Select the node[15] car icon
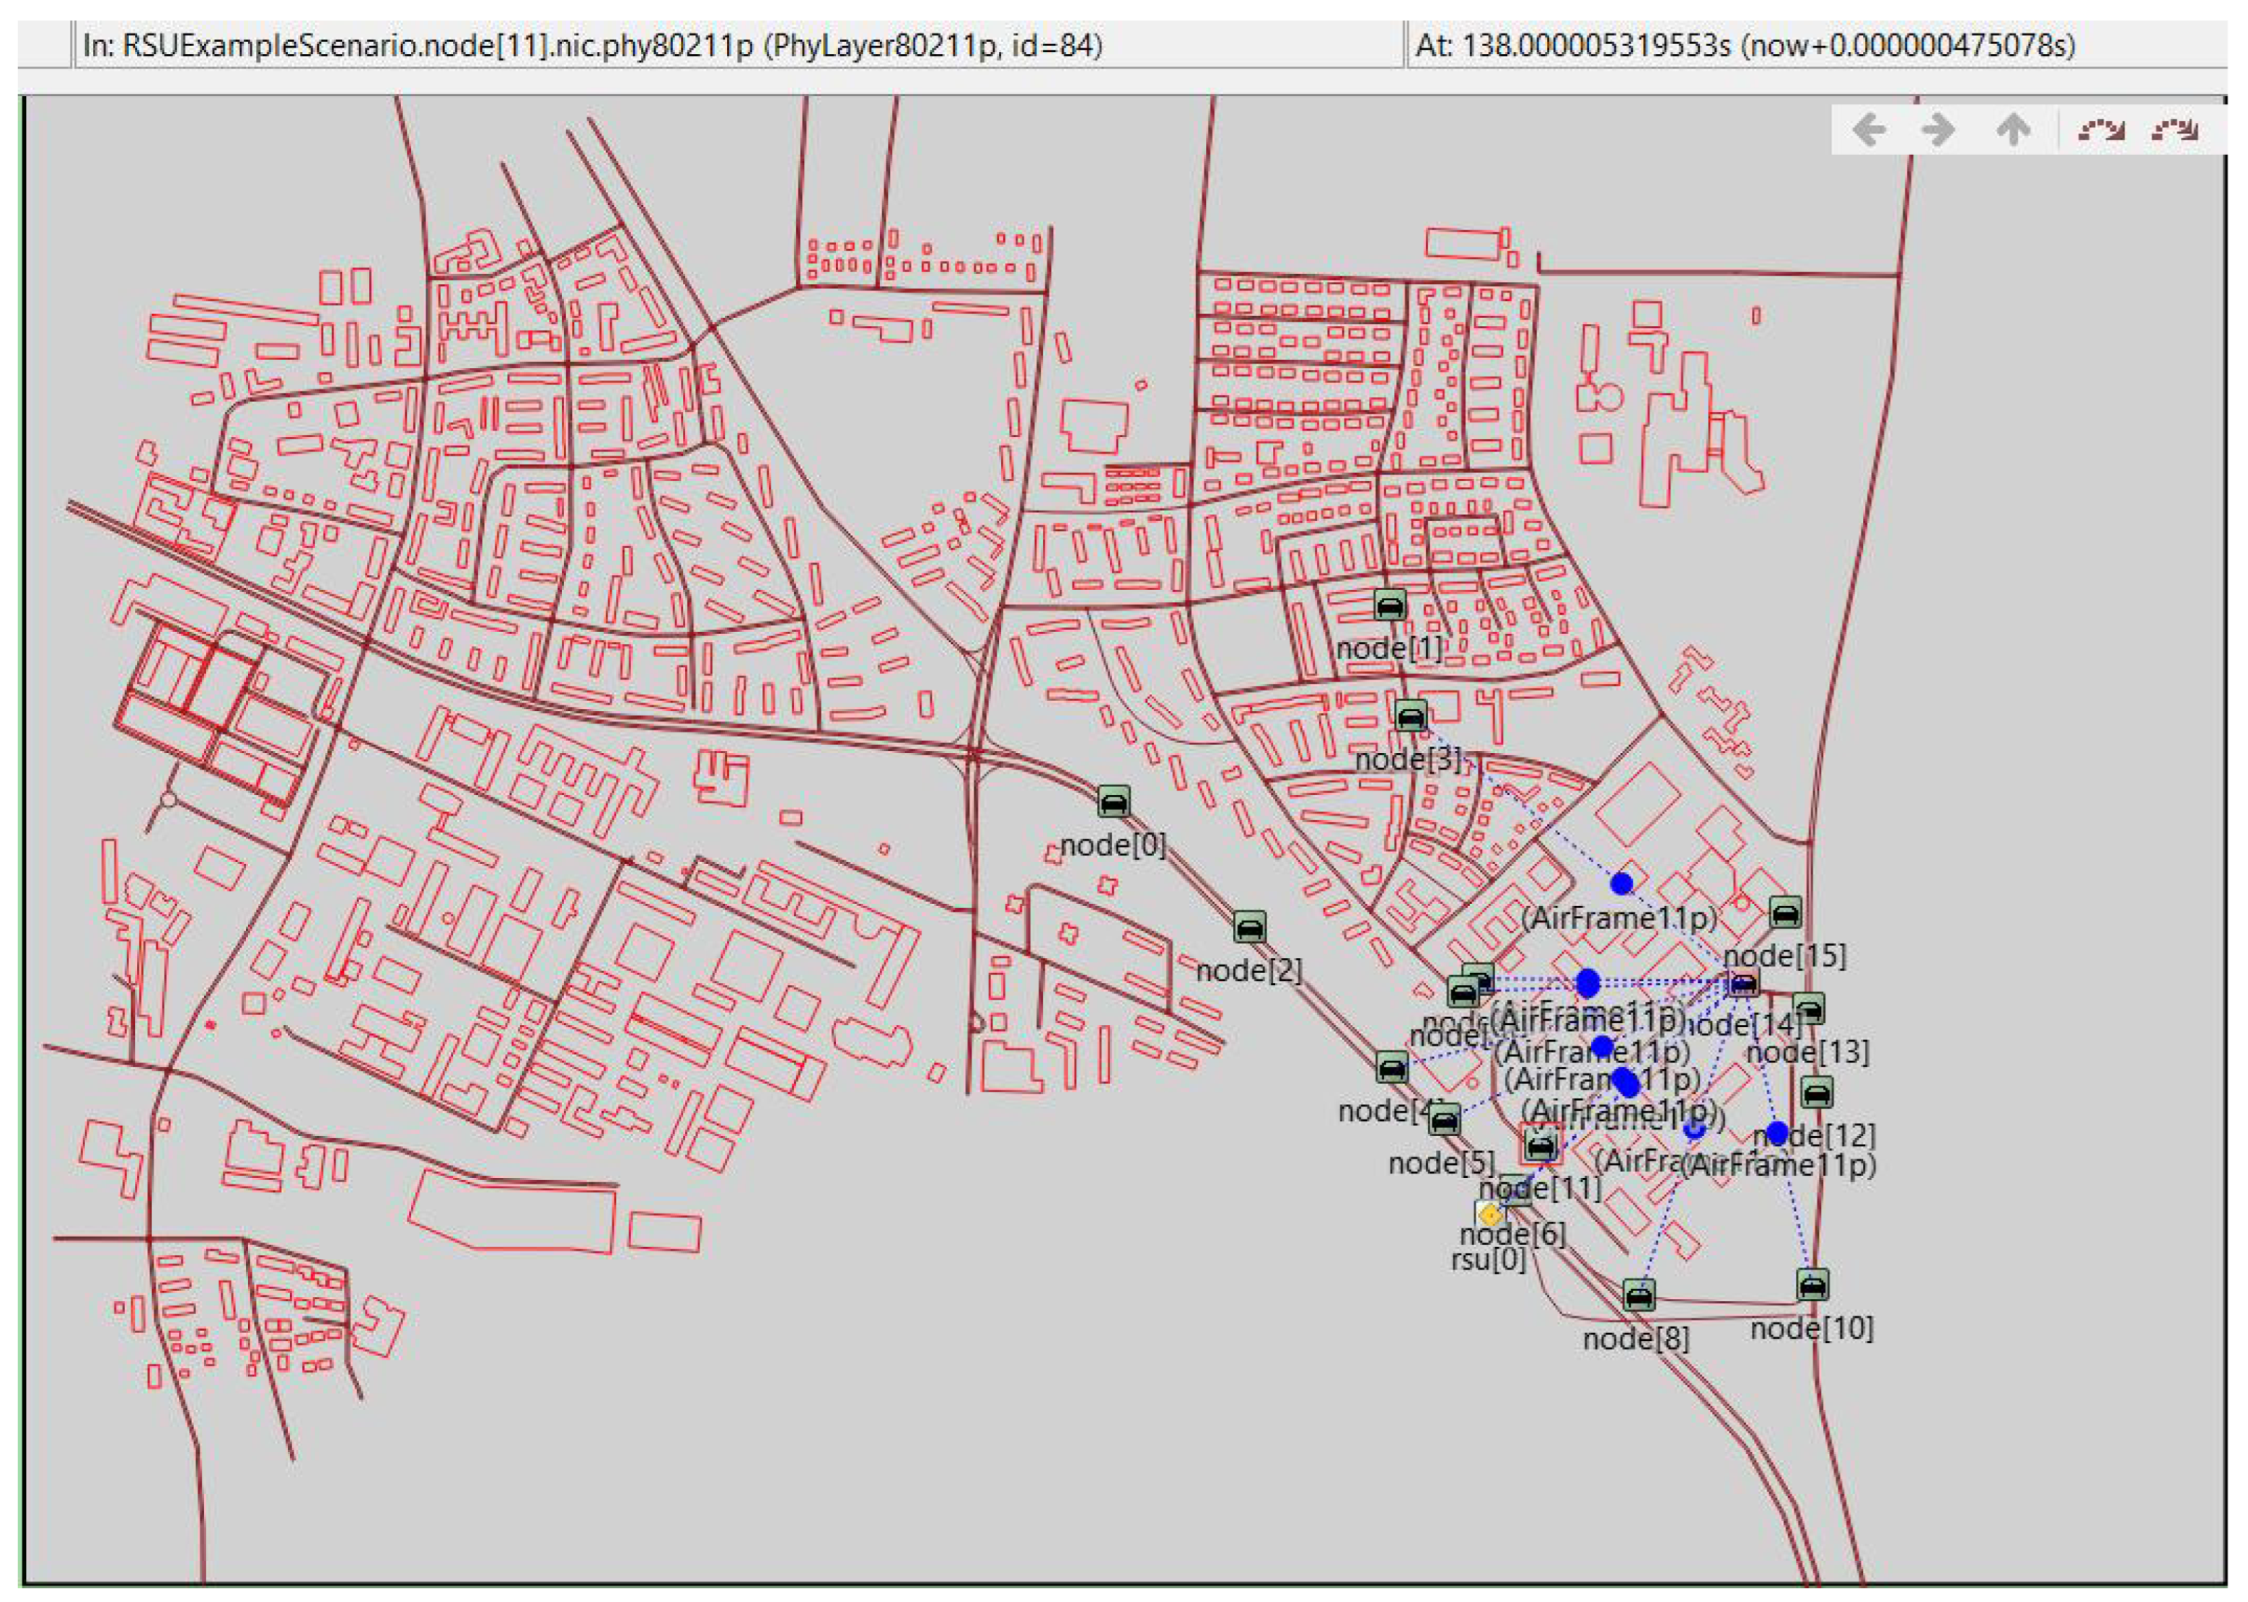The height and width of the screenshot is (1602, 2248). coord(1786,912)
